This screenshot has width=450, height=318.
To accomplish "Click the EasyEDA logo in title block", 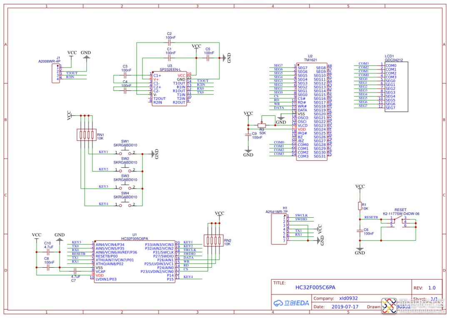I will [x=291, y=303].
